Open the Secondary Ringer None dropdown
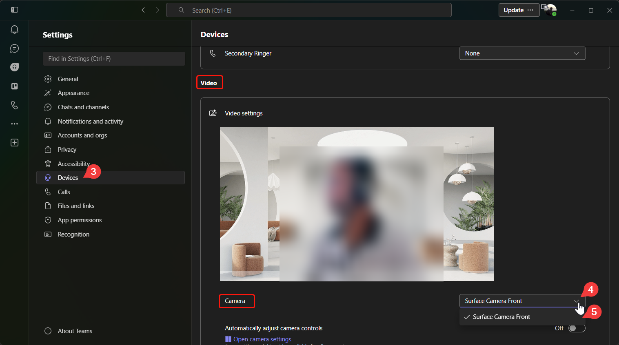Screen dimensions: 619x345 522,53
